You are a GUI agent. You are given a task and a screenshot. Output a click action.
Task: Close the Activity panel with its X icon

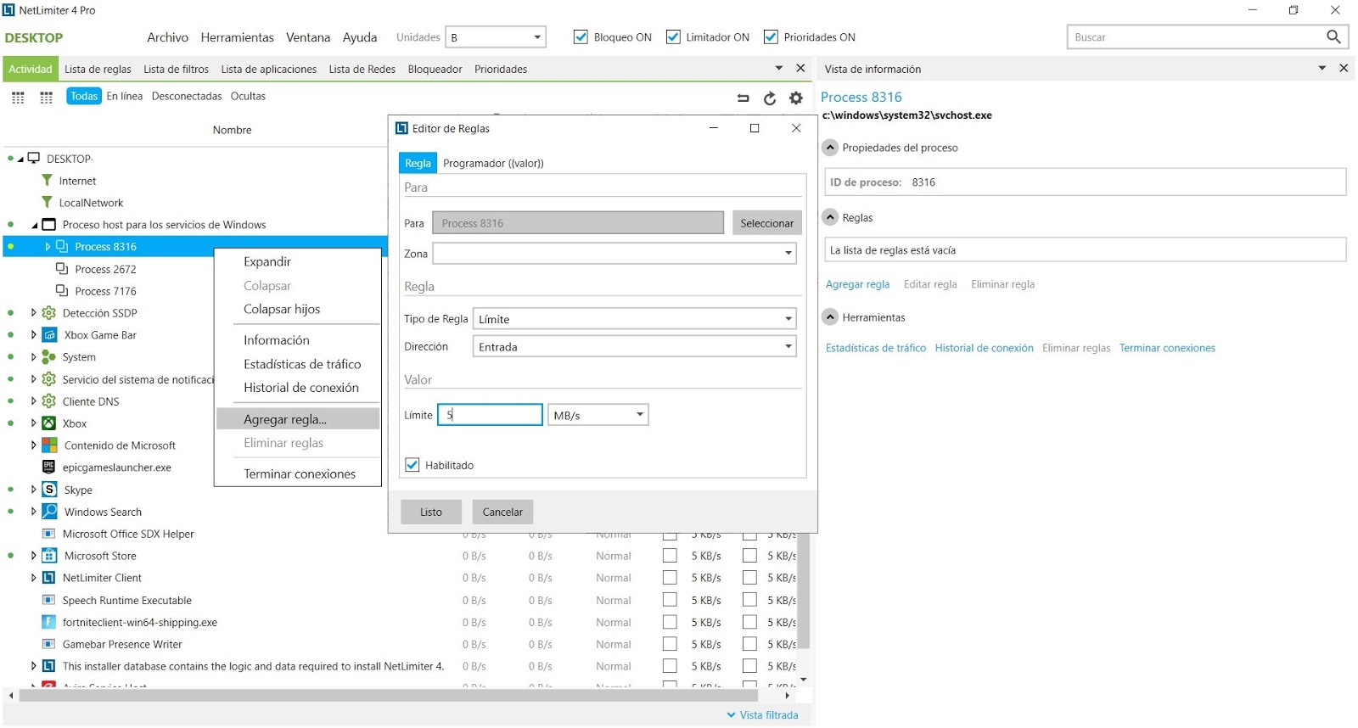tap(800, 68)
